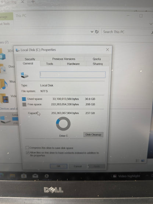Click the blue Used space color swatch
This screenshot has height=204, width=153.
[x=24, y=99]
